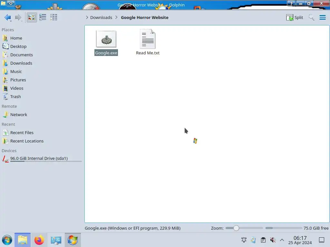Click the clipboard tray icon
This screenshot has width=330, height=247.
263,240
